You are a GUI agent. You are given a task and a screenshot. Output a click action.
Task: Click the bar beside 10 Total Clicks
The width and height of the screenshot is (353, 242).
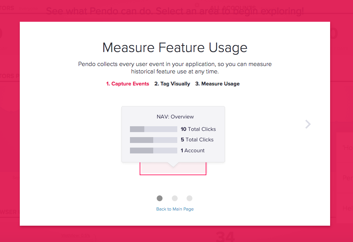click(x=154, y=129)
